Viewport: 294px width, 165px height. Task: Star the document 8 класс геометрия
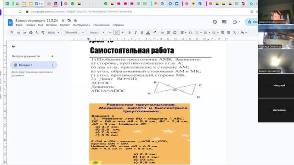point(63,20)
